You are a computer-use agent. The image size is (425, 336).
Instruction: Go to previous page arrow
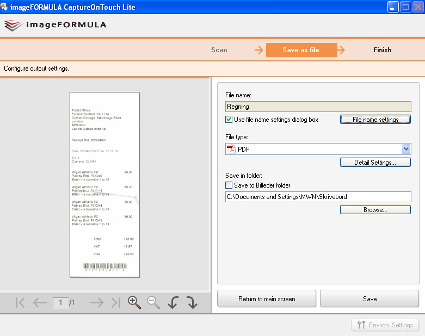(40, 302)
